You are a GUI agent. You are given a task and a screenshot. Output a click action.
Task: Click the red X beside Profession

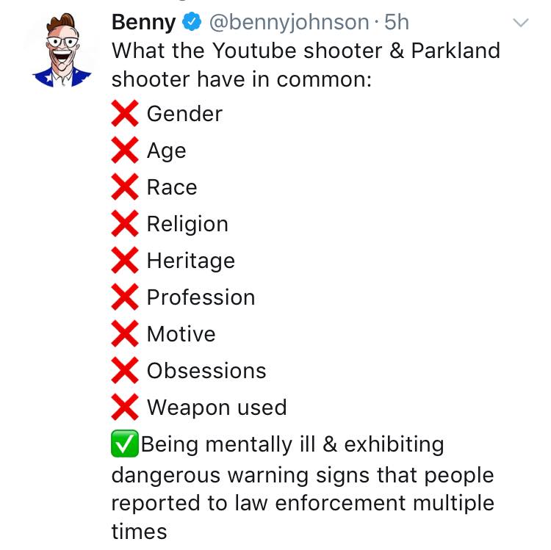[125, 297]
